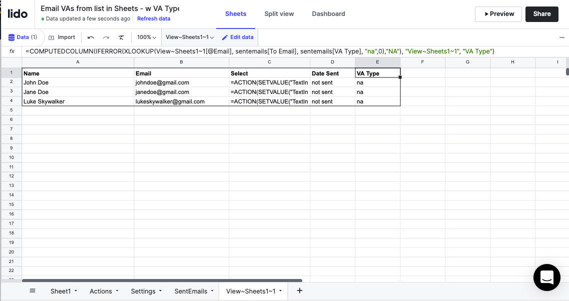Click the Lido logo
Screen dimensions: 569x301
(x=18, y=13)
